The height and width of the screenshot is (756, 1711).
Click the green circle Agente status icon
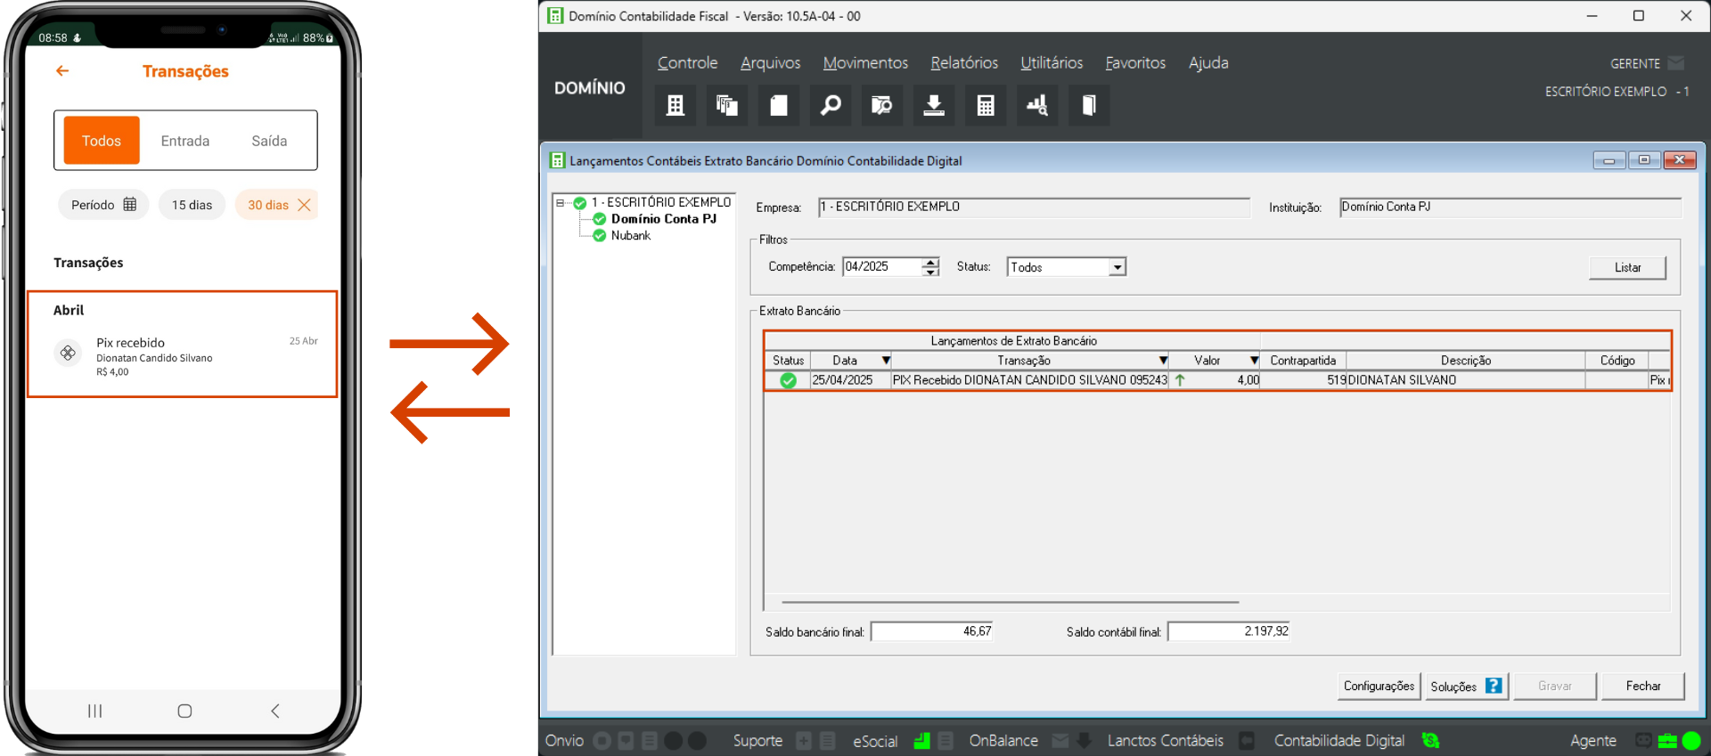coord(1691,741)
